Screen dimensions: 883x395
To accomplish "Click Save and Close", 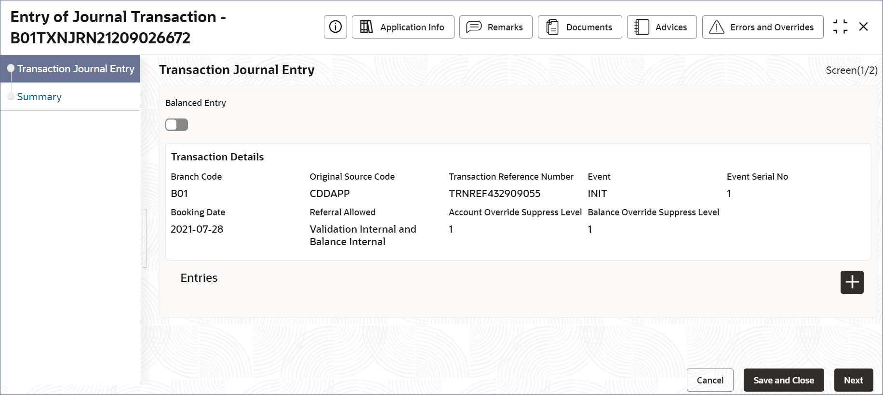I will [783, 380].
